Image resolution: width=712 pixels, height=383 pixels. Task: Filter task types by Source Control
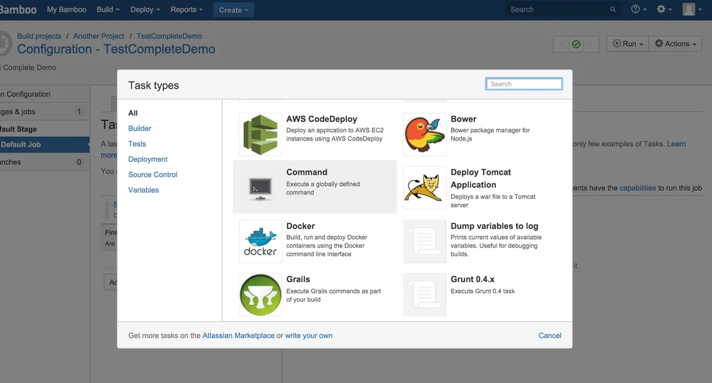(152, 174)
